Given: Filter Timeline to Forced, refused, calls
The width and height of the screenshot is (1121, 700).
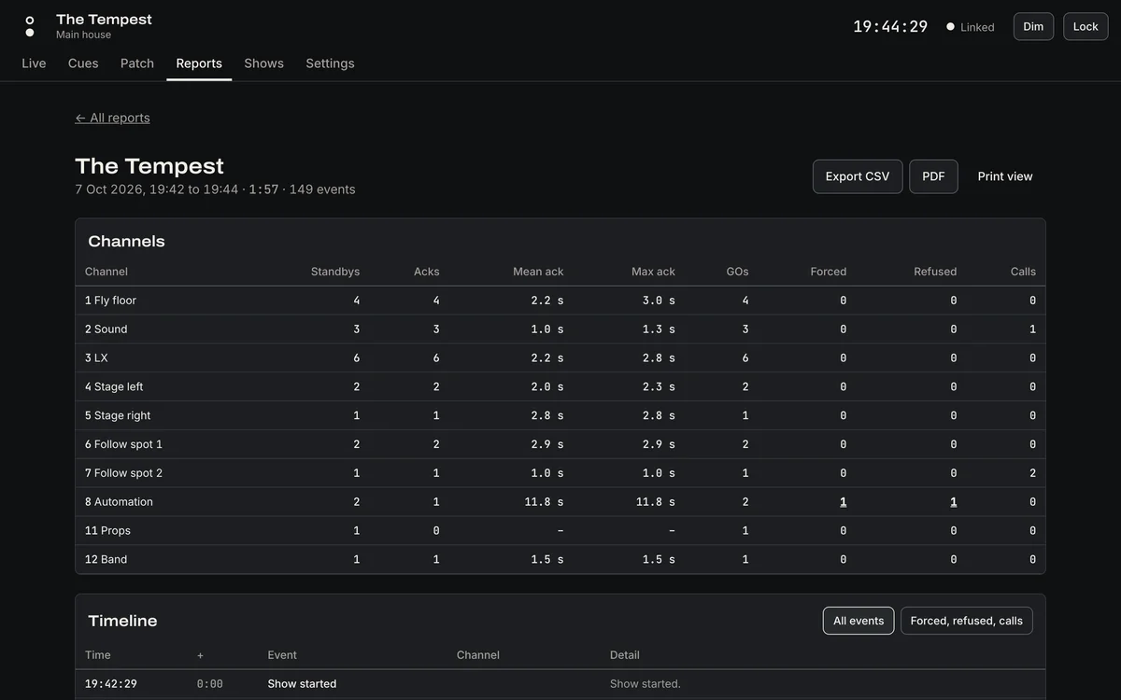Looking at the screenshot, I should [967, 621].
